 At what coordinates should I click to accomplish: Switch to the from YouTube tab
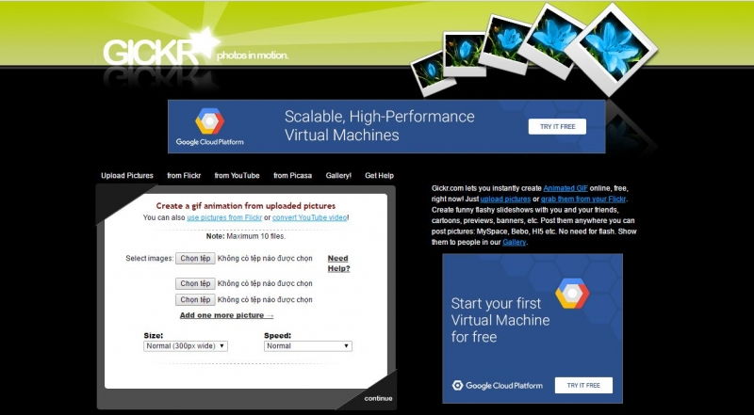point(237,176)
